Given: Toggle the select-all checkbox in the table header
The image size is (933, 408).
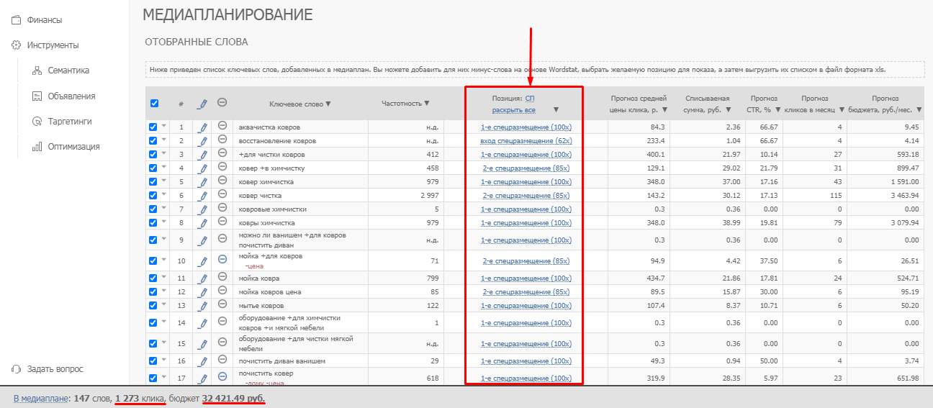Looking at the screenshot, I should [x=154, y=104].
